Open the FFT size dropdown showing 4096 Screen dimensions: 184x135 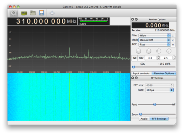159,85
